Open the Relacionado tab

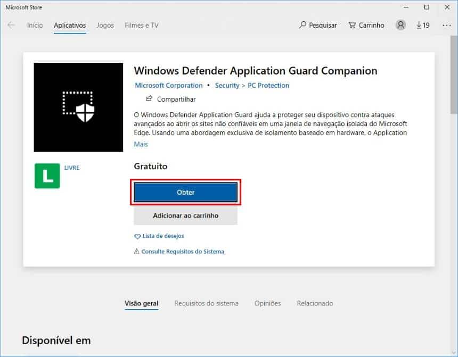(x=315, y=303)
